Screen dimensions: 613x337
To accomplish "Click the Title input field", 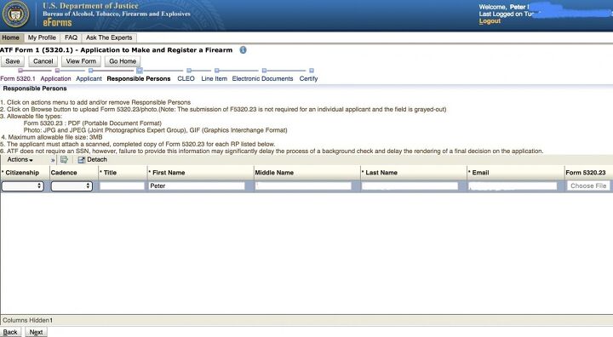I will 123,186.
